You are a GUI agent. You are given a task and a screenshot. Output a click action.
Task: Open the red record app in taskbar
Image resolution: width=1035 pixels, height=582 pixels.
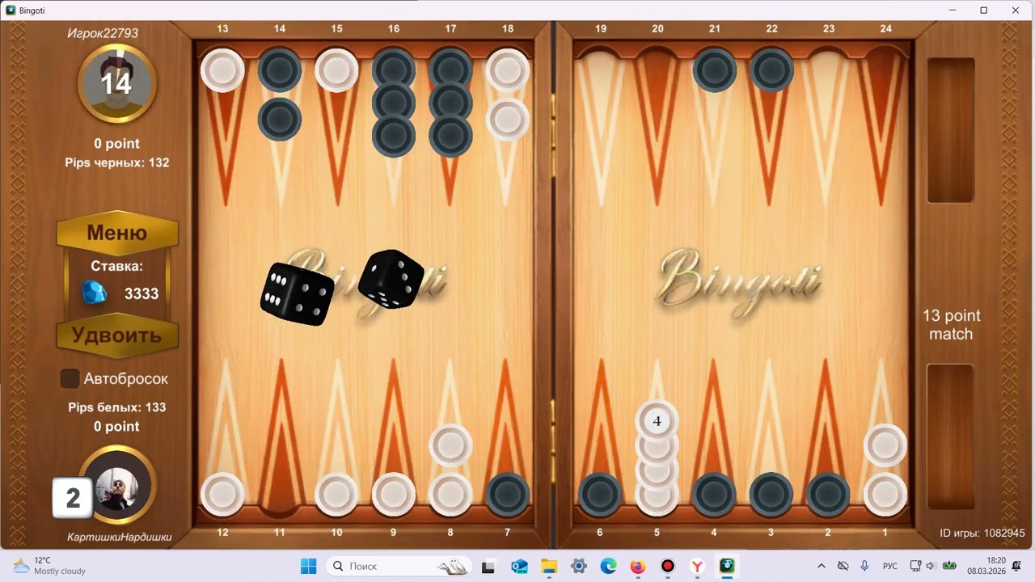(668, 566)
